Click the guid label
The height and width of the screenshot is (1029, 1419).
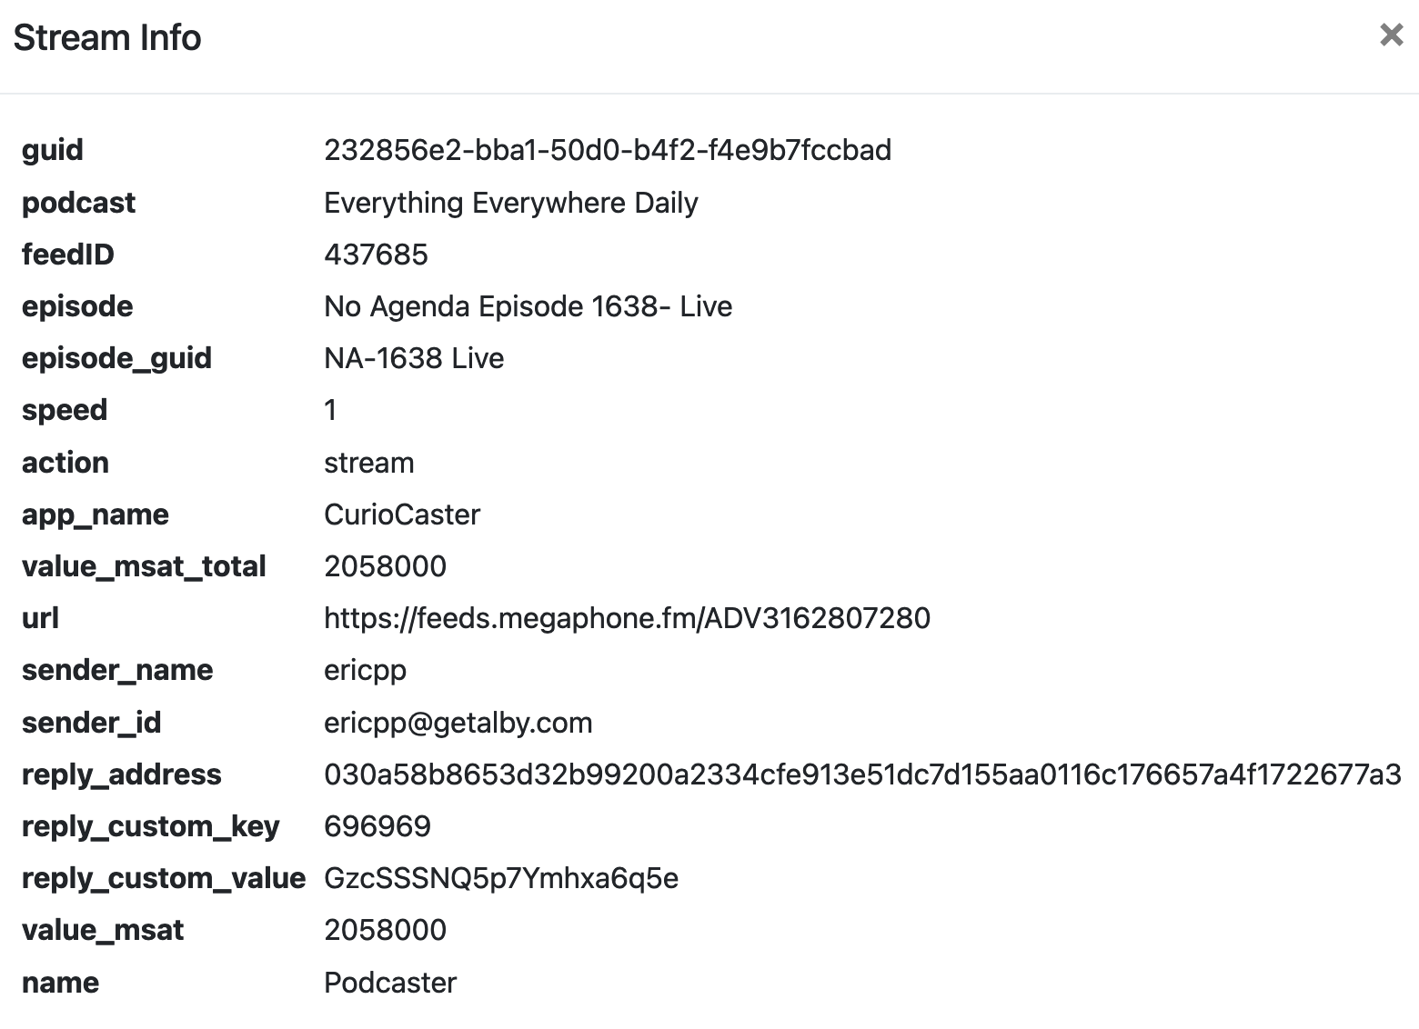tap(53, 151)
